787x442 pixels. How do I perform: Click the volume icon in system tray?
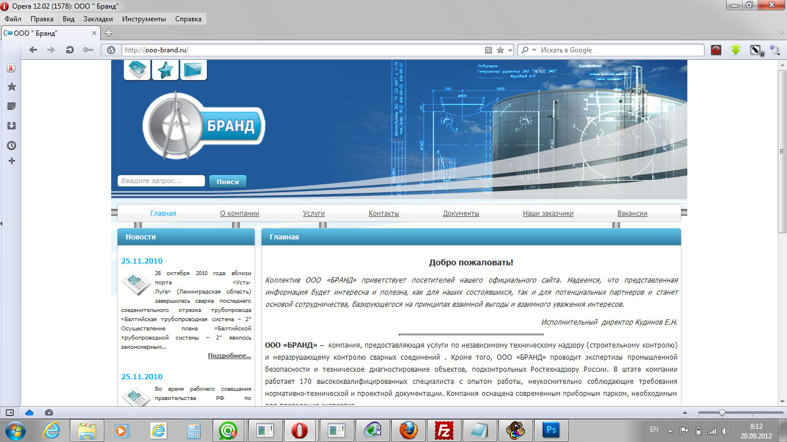coord(727,430)
